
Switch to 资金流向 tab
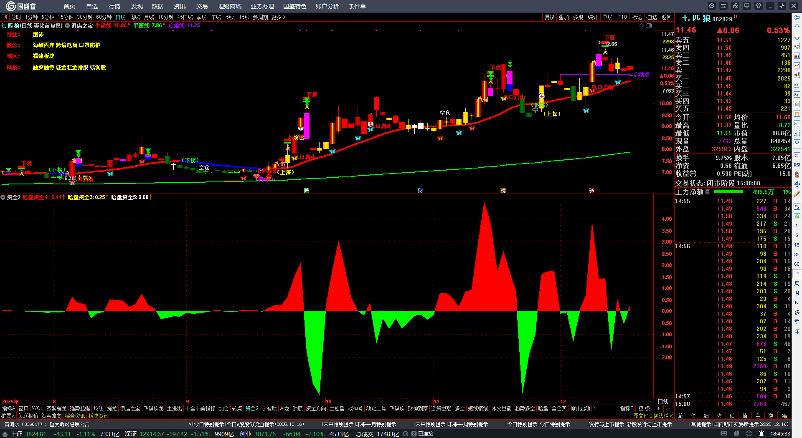(x=51, y=416)
